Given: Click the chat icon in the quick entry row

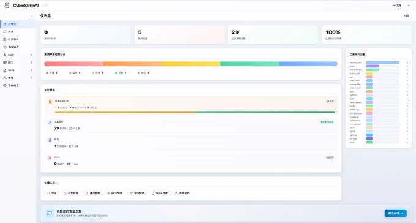Looking at the screenshot, I should (48, 193).
